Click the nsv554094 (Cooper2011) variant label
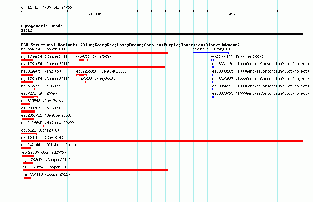 [44, 49]
